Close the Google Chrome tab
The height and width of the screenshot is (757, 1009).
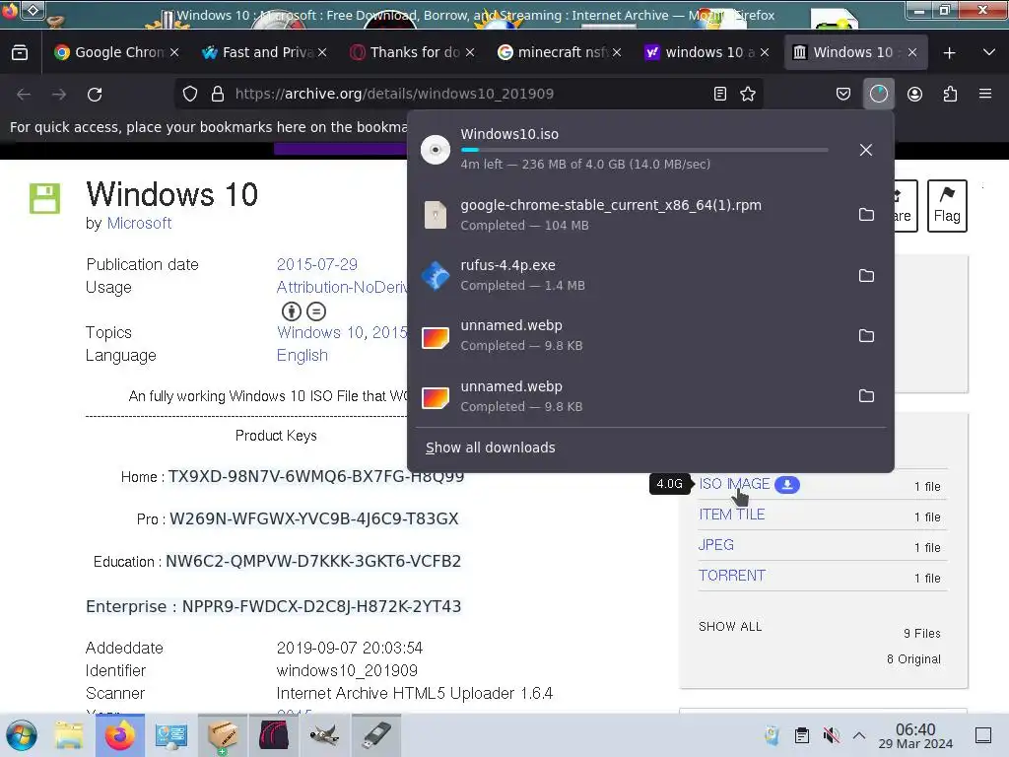(174, 53)
